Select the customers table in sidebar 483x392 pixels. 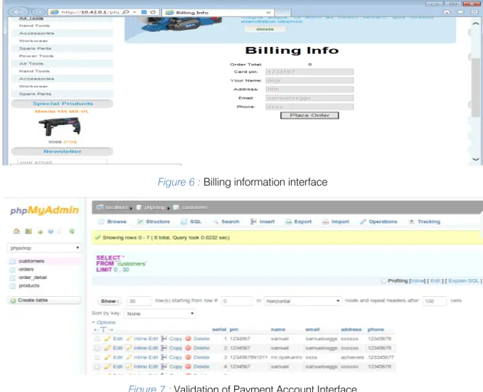[31, 261]
